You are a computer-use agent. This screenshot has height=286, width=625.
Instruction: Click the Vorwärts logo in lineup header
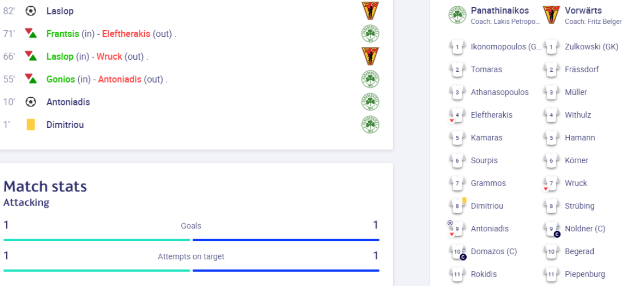tap(551, 15)
